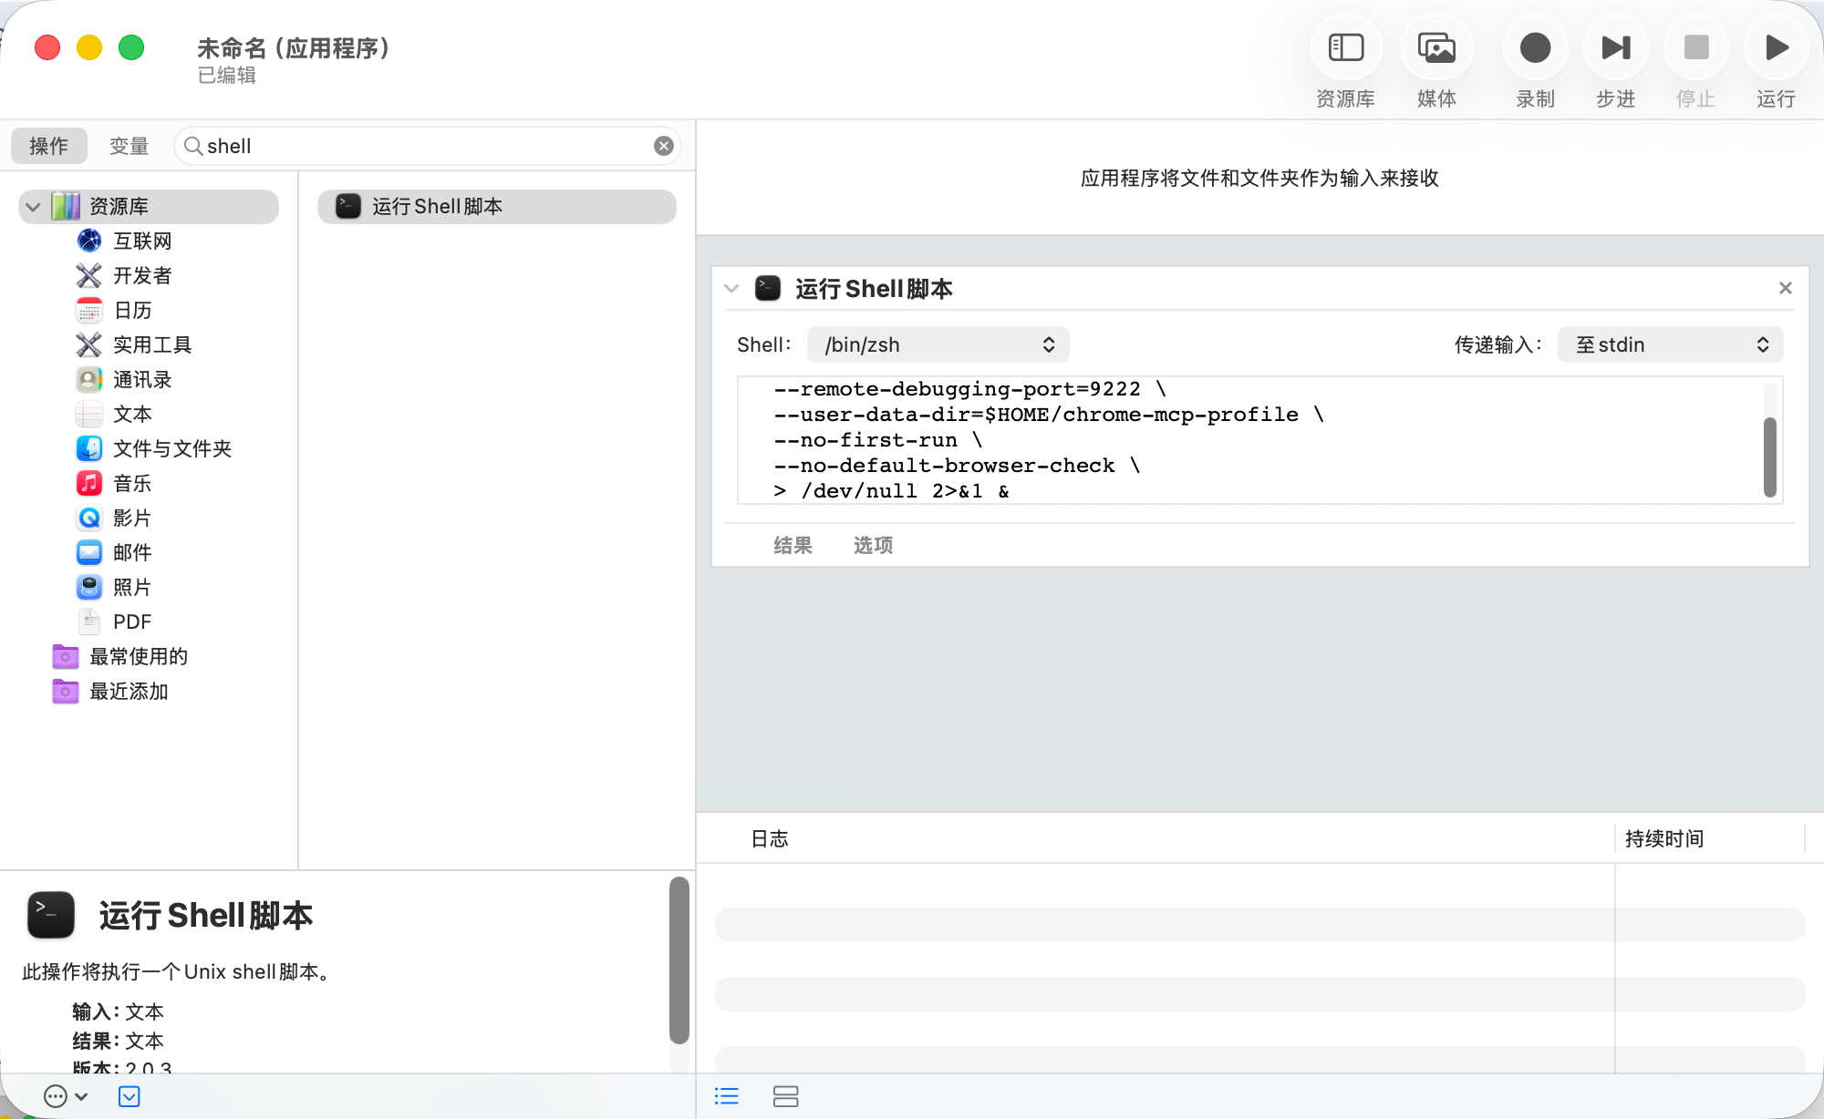Viewport: 1824px width, 1119px height.
Task: Select 运行 Shell 脚本 in search results
Action: click(x=497, y=207)
